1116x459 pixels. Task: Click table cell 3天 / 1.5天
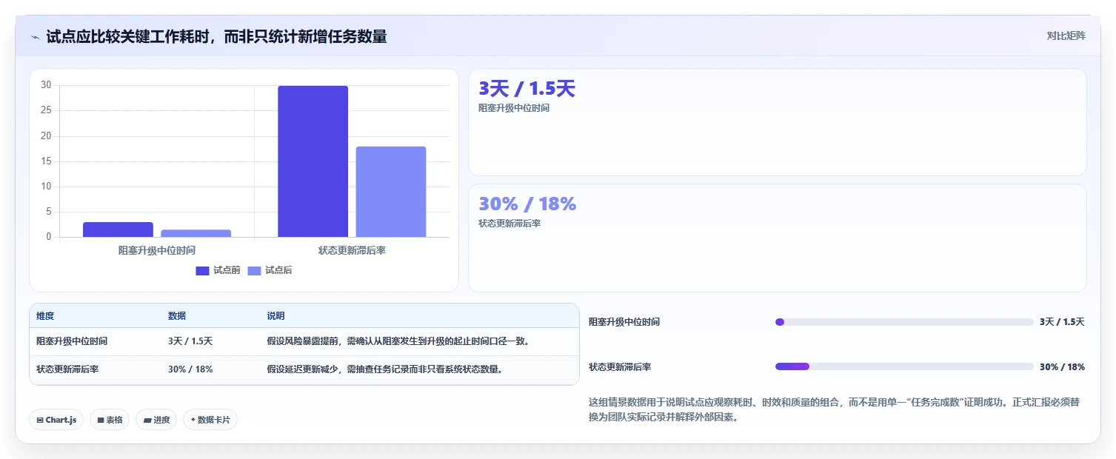[x=190, y=341]
